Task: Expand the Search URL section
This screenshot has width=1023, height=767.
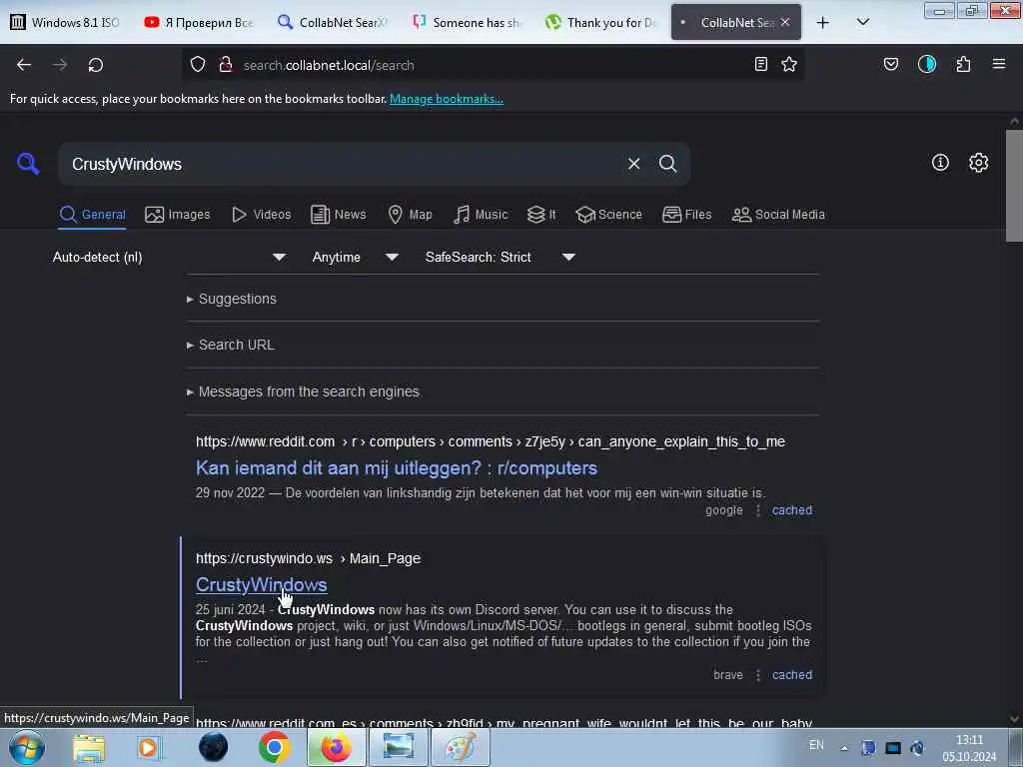Action: (x=231, y=345)
